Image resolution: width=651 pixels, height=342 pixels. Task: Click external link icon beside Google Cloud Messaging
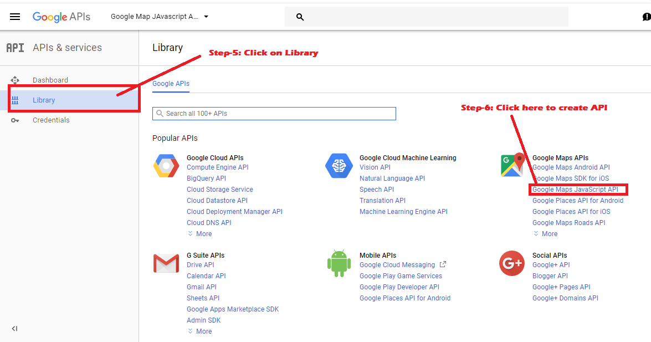(x=443, y=264)
